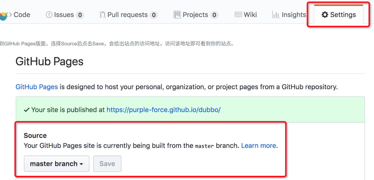374x180 pixels.
Task: Switch to the Issues tab
Action: tap(65, 15)
